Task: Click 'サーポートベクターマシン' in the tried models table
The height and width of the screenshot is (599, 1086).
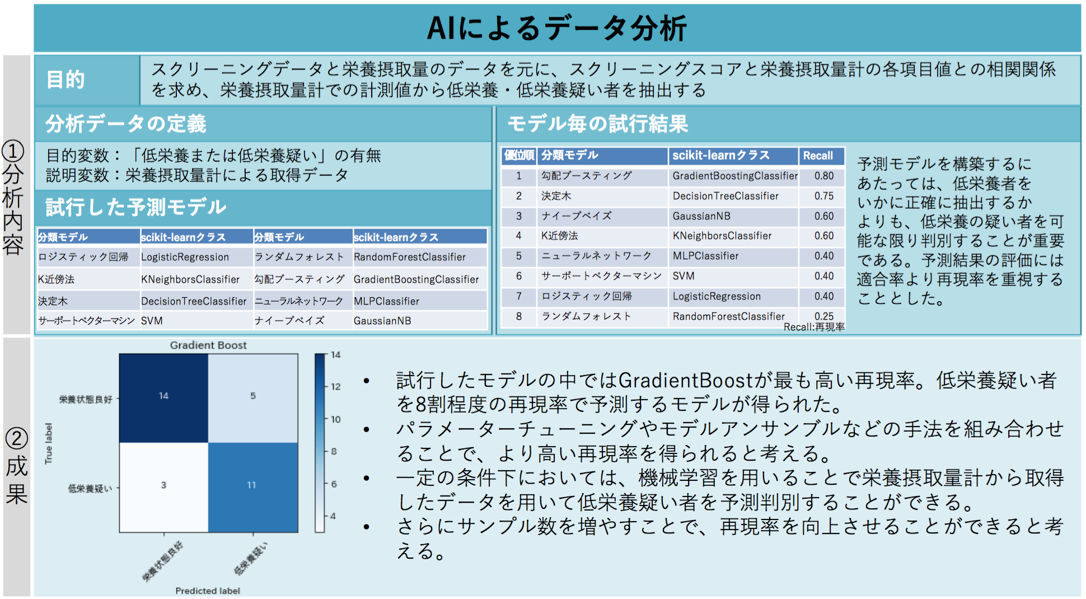Action: [87, 321]
